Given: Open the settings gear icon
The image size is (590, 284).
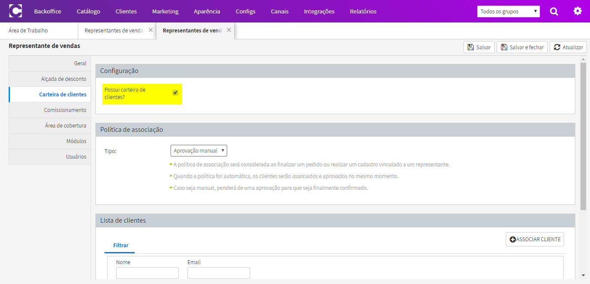Looking at the screenshot, I should pyautogui.click(x=577, y=11).
